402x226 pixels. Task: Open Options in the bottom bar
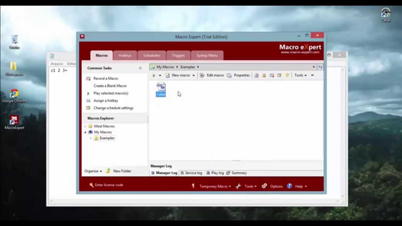point(272,186)
